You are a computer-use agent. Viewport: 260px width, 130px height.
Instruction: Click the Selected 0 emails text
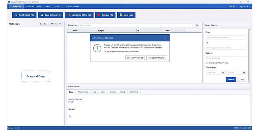tap(75, 99)
